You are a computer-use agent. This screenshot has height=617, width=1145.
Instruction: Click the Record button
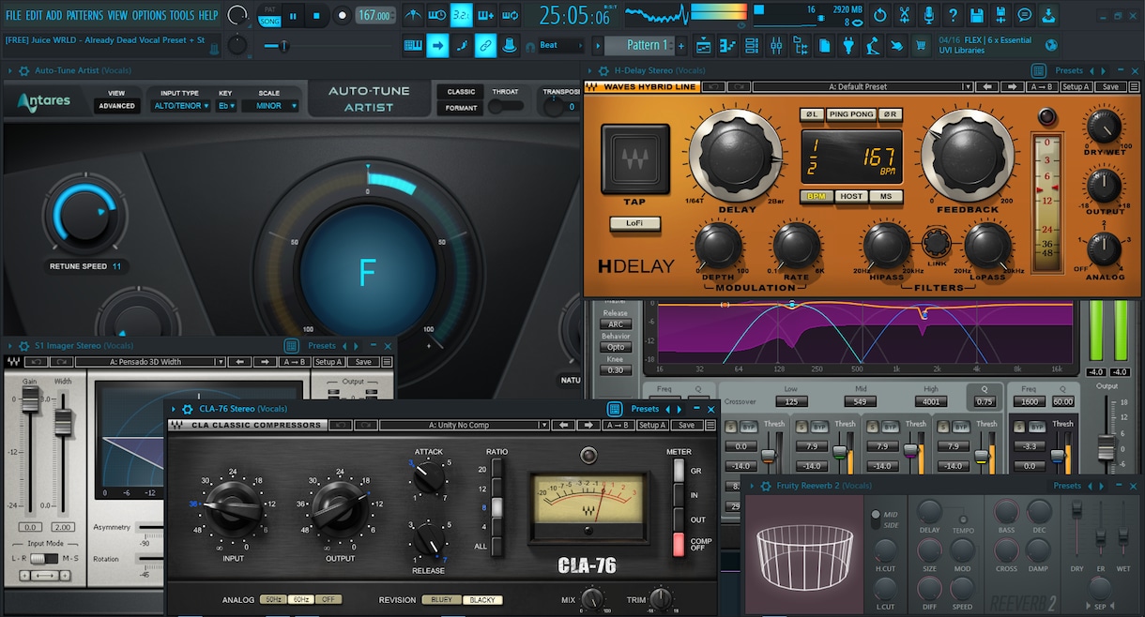coord(343,15)
